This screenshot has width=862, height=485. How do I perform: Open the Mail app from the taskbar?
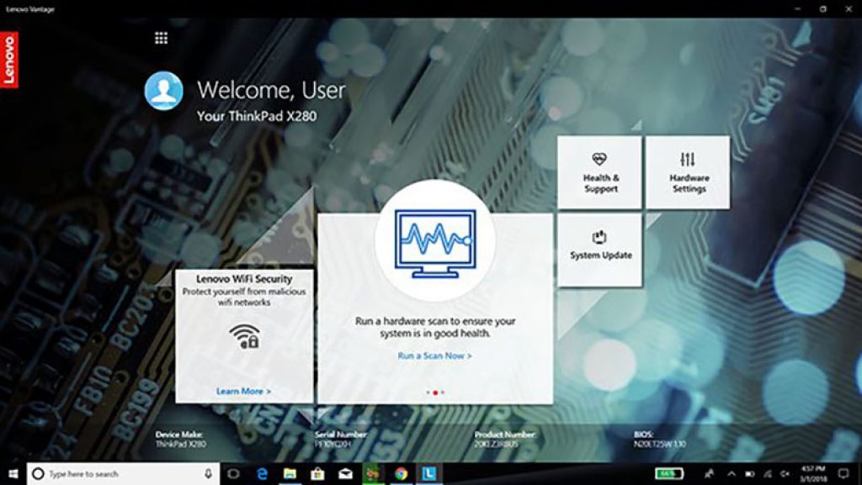345,473
